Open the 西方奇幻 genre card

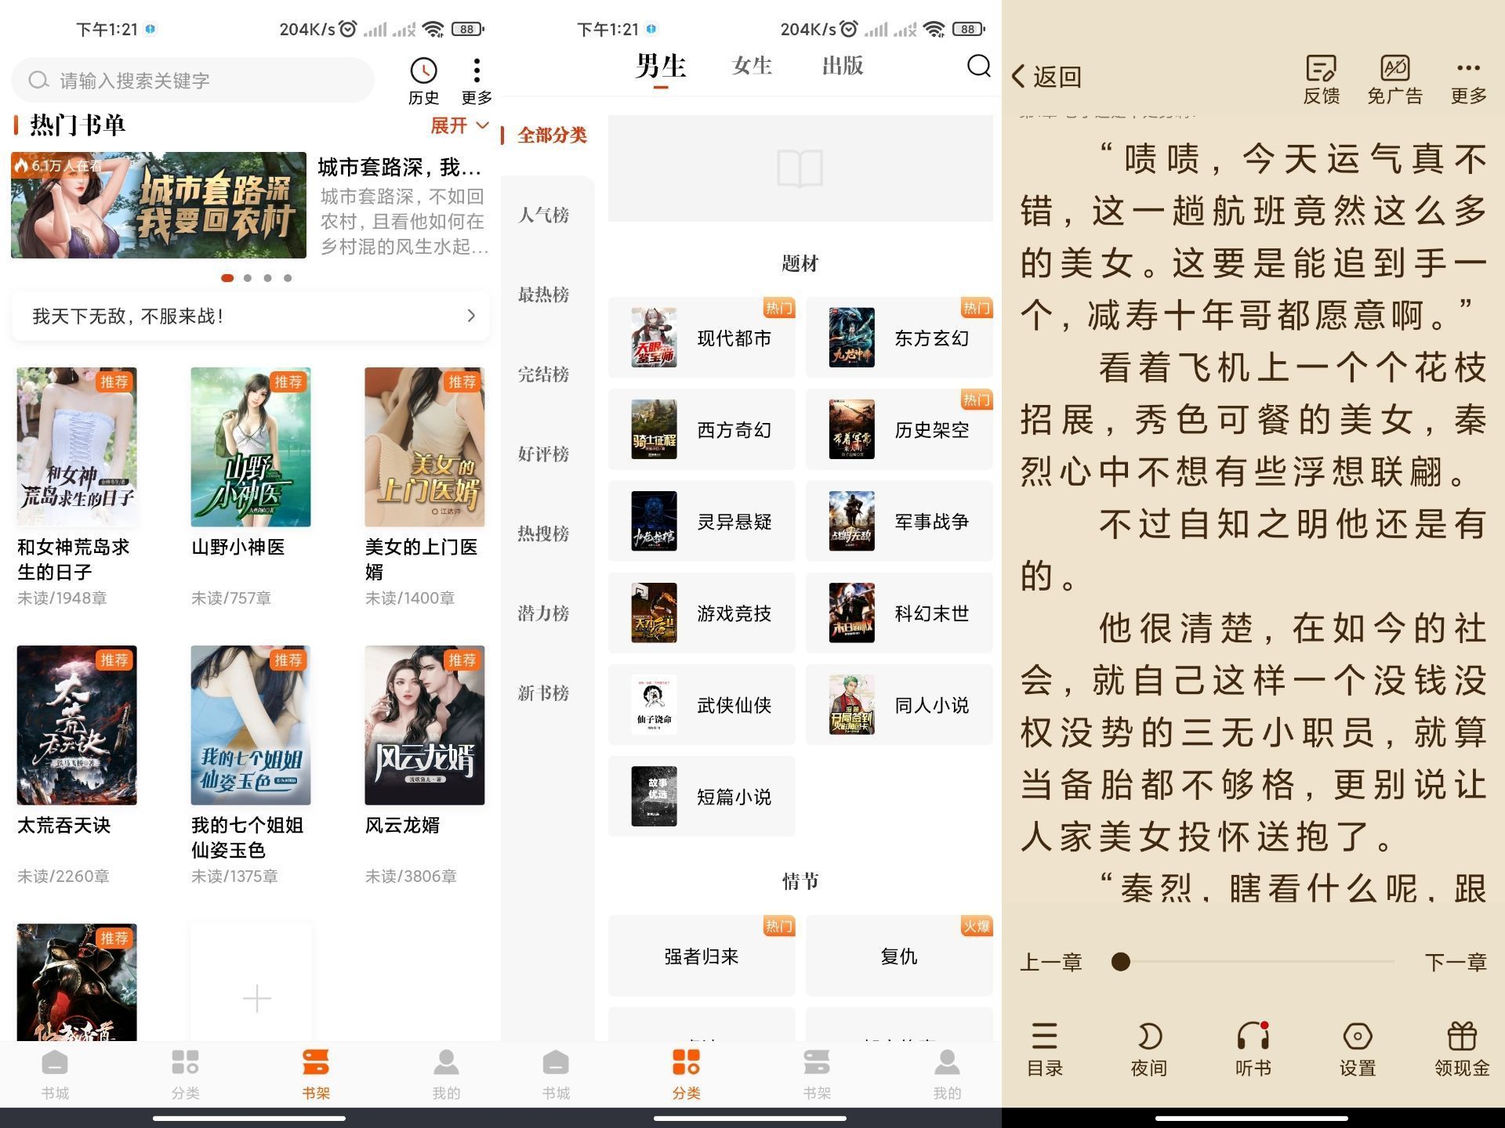(702, 429)
